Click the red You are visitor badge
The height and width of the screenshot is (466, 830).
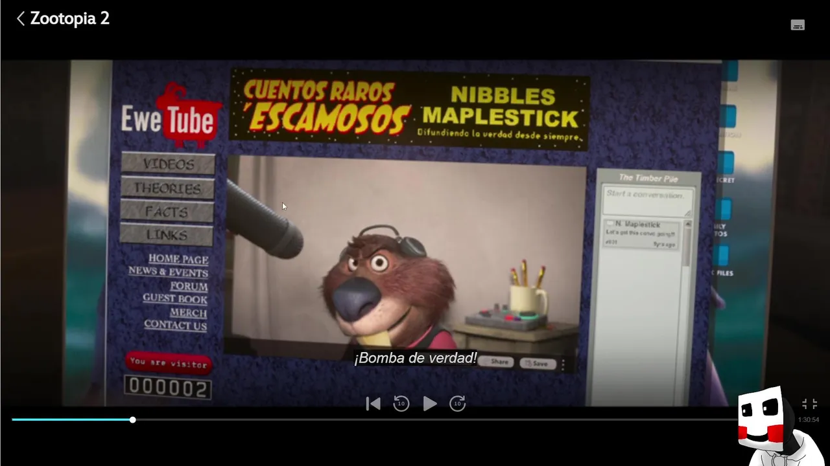pyautogui.click(x=169, y=363)
